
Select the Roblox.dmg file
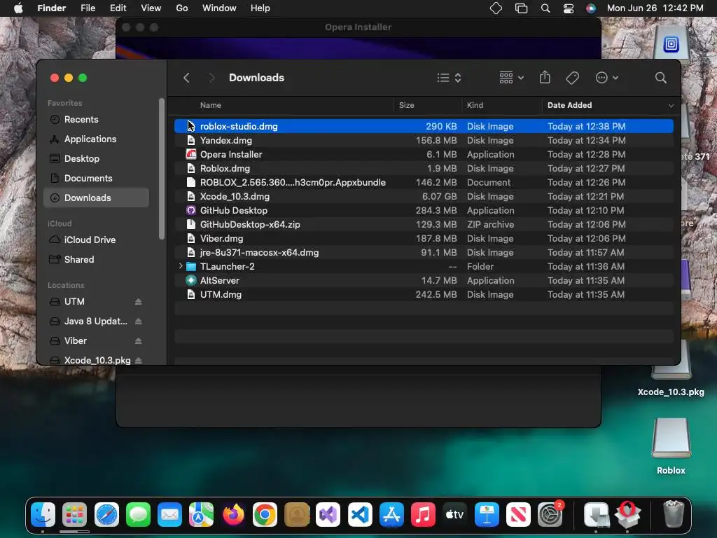pos(424,168)
